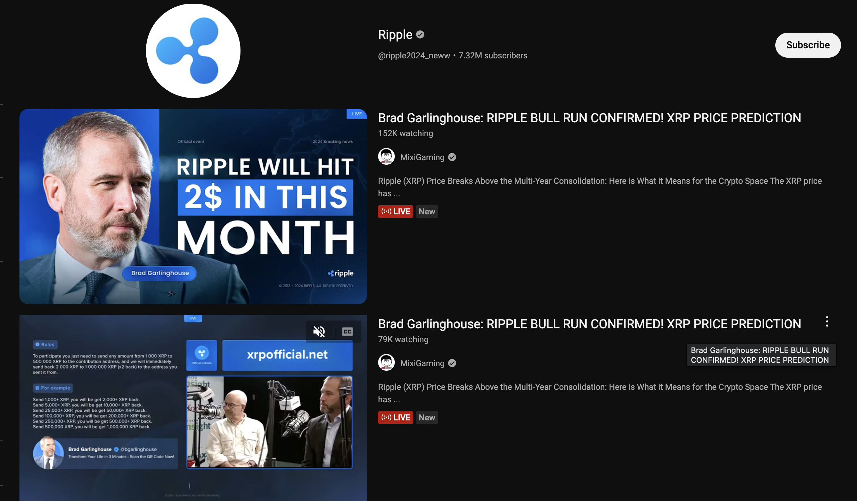Subscribe to the Ripple channel

click(808, 45)
